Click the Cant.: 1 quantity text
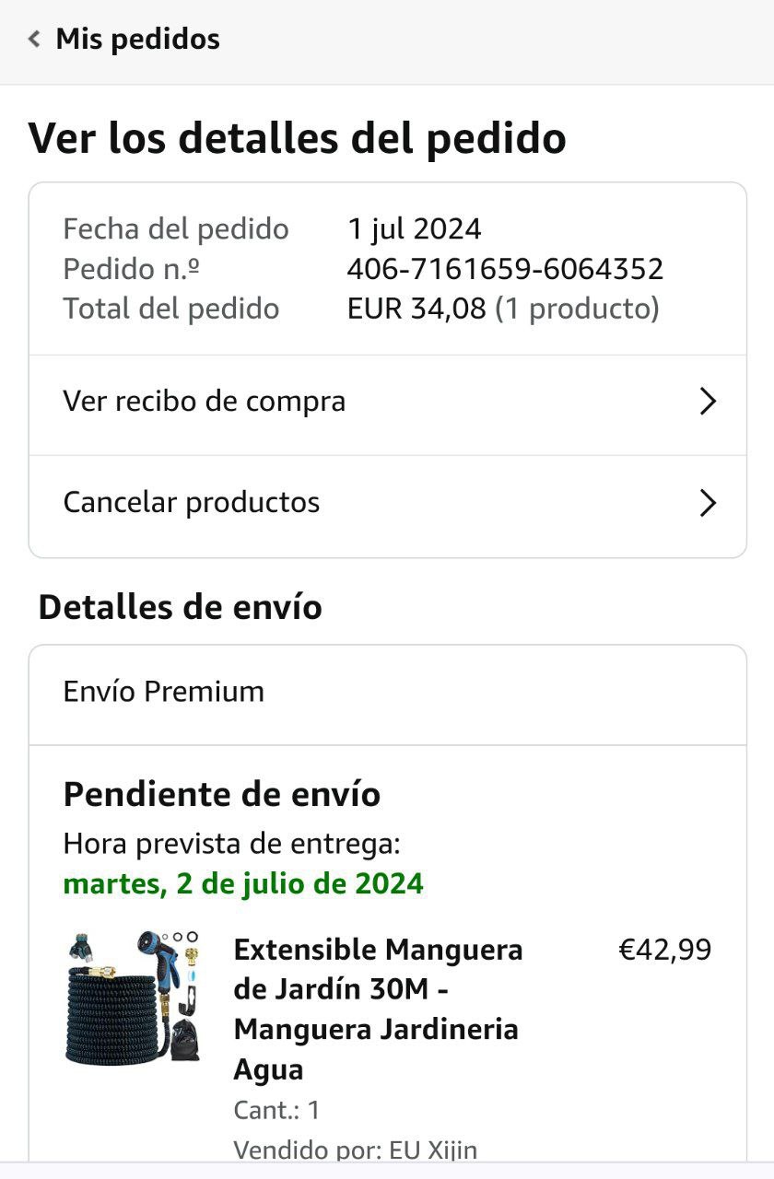 (276, 1110)
